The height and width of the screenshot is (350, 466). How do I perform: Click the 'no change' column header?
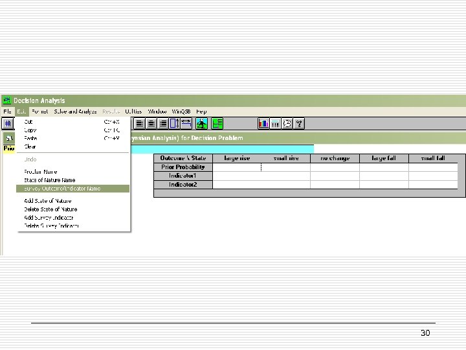[x=335, y=158]
